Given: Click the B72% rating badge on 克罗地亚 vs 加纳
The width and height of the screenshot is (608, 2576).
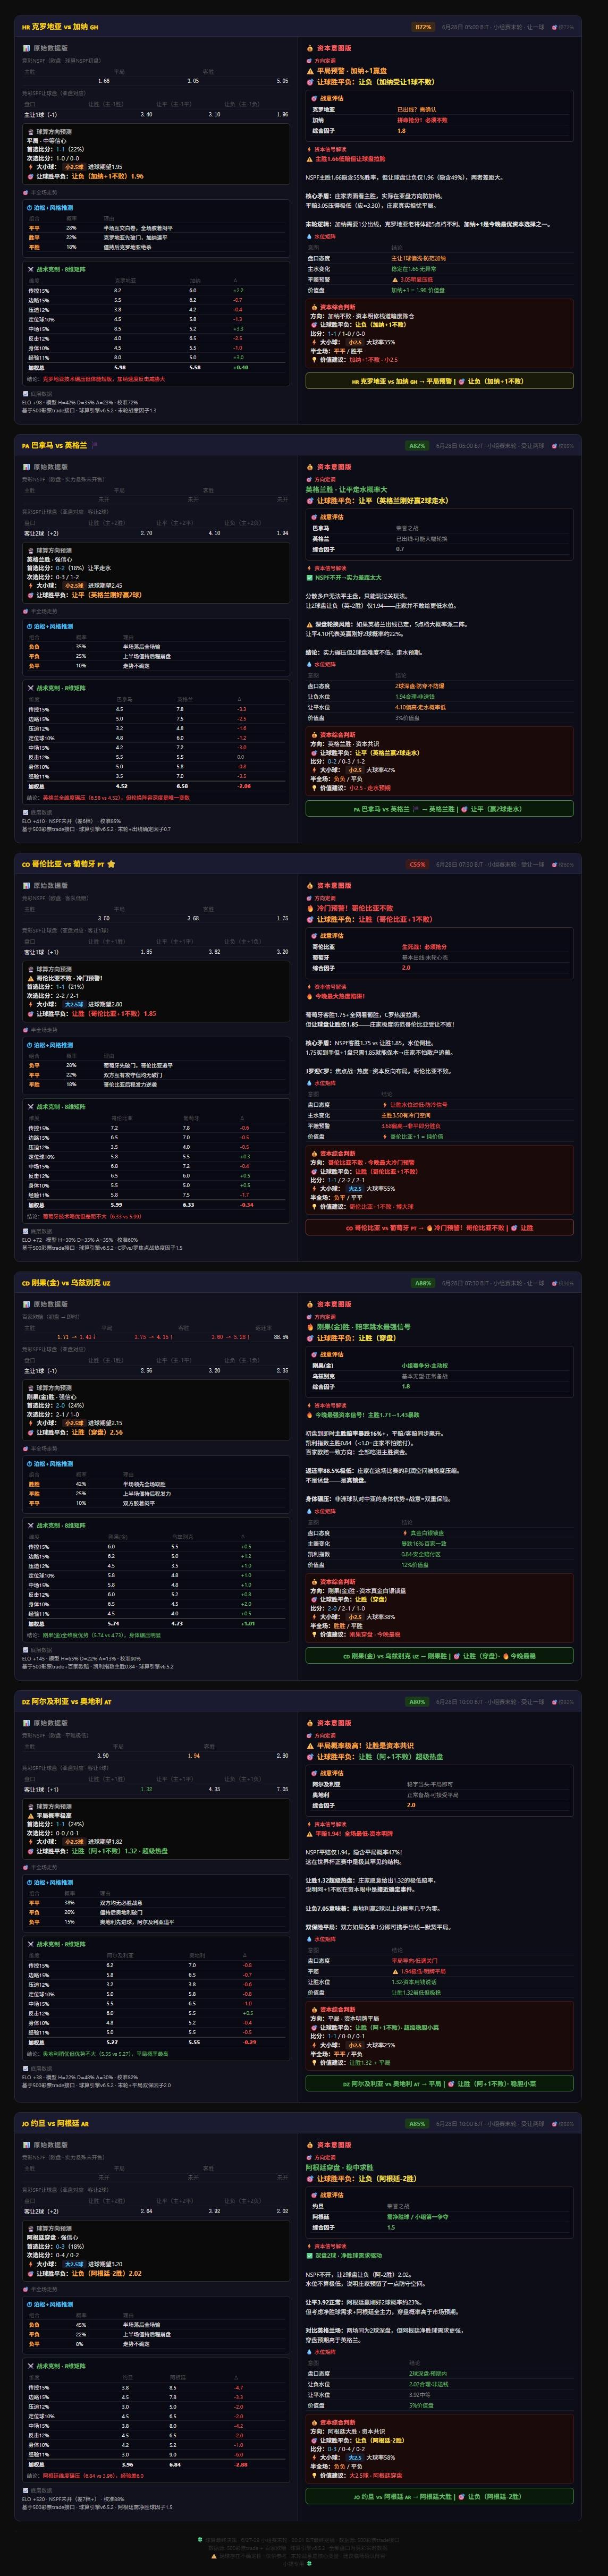Looking at the screenshot, I should coord(423,27).
